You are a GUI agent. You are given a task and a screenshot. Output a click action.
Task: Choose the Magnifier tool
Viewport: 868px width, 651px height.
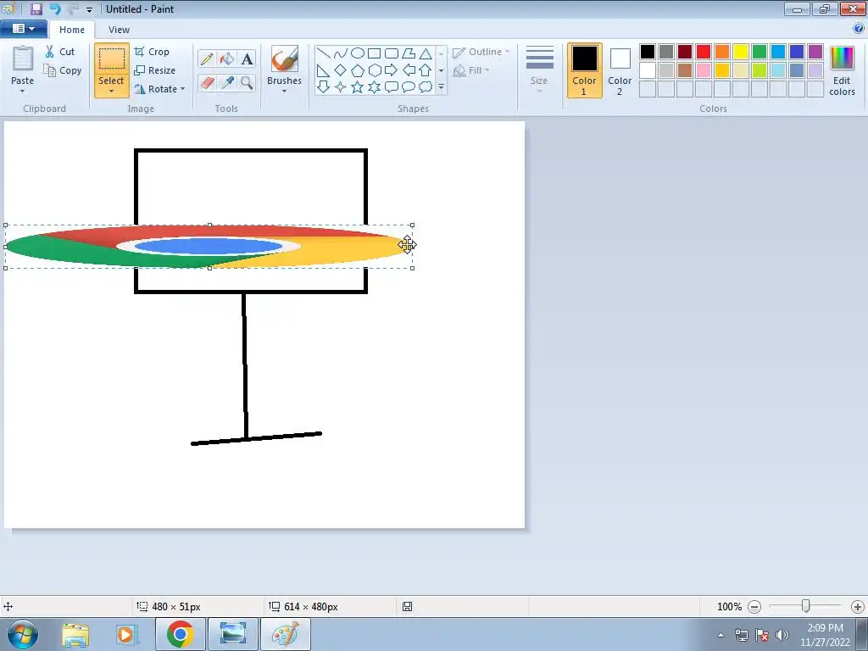point(247,83)
